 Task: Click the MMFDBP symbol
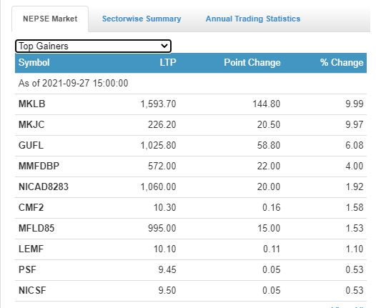click(39, 166)
